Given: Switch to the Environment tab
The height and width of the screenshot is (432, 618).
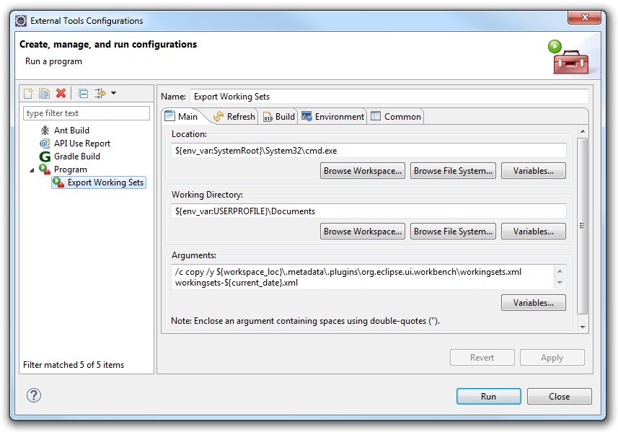Looking at the screenshot, I should tap(332, 117).
